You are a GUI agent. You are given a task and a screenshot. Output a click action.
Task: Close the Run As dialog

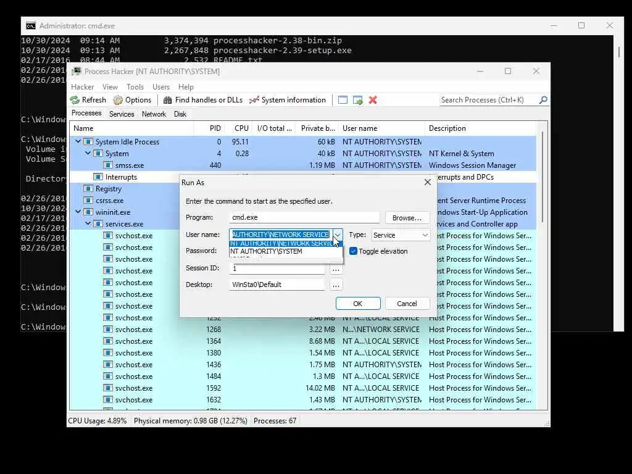[x=428, y=183]
